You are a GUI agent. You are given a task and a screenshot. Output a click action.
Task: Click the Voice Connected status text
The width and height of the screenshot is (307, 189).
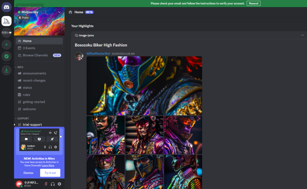point(32,131)
